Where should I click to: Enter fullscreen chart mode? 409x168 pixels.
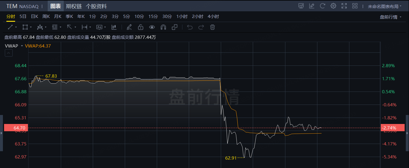point(344,6)
